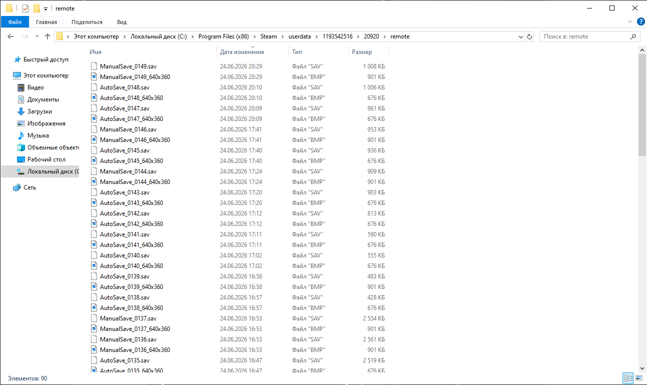Expand the ribbon with the chevron

pyautogui.click(x=630, y=21)
